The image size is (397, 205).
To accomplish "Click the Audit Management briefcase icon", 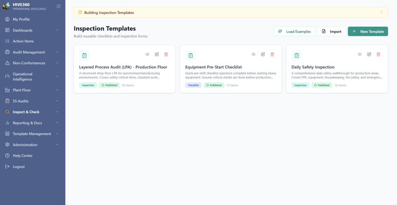I will tap(7, 52).
